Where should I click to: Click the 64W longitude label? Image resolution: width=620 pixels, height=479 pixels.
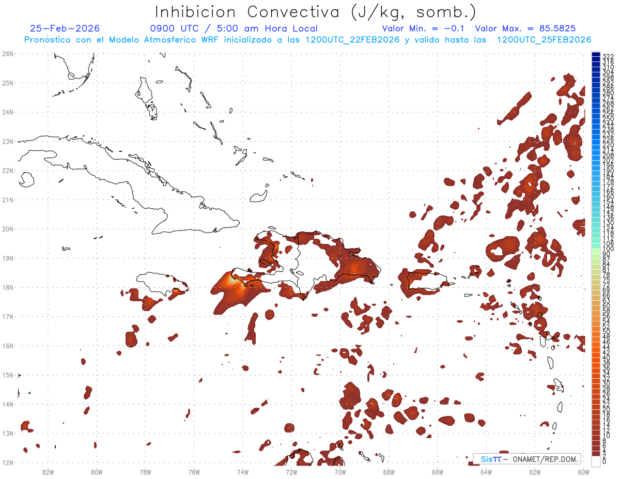pos(486,471)
